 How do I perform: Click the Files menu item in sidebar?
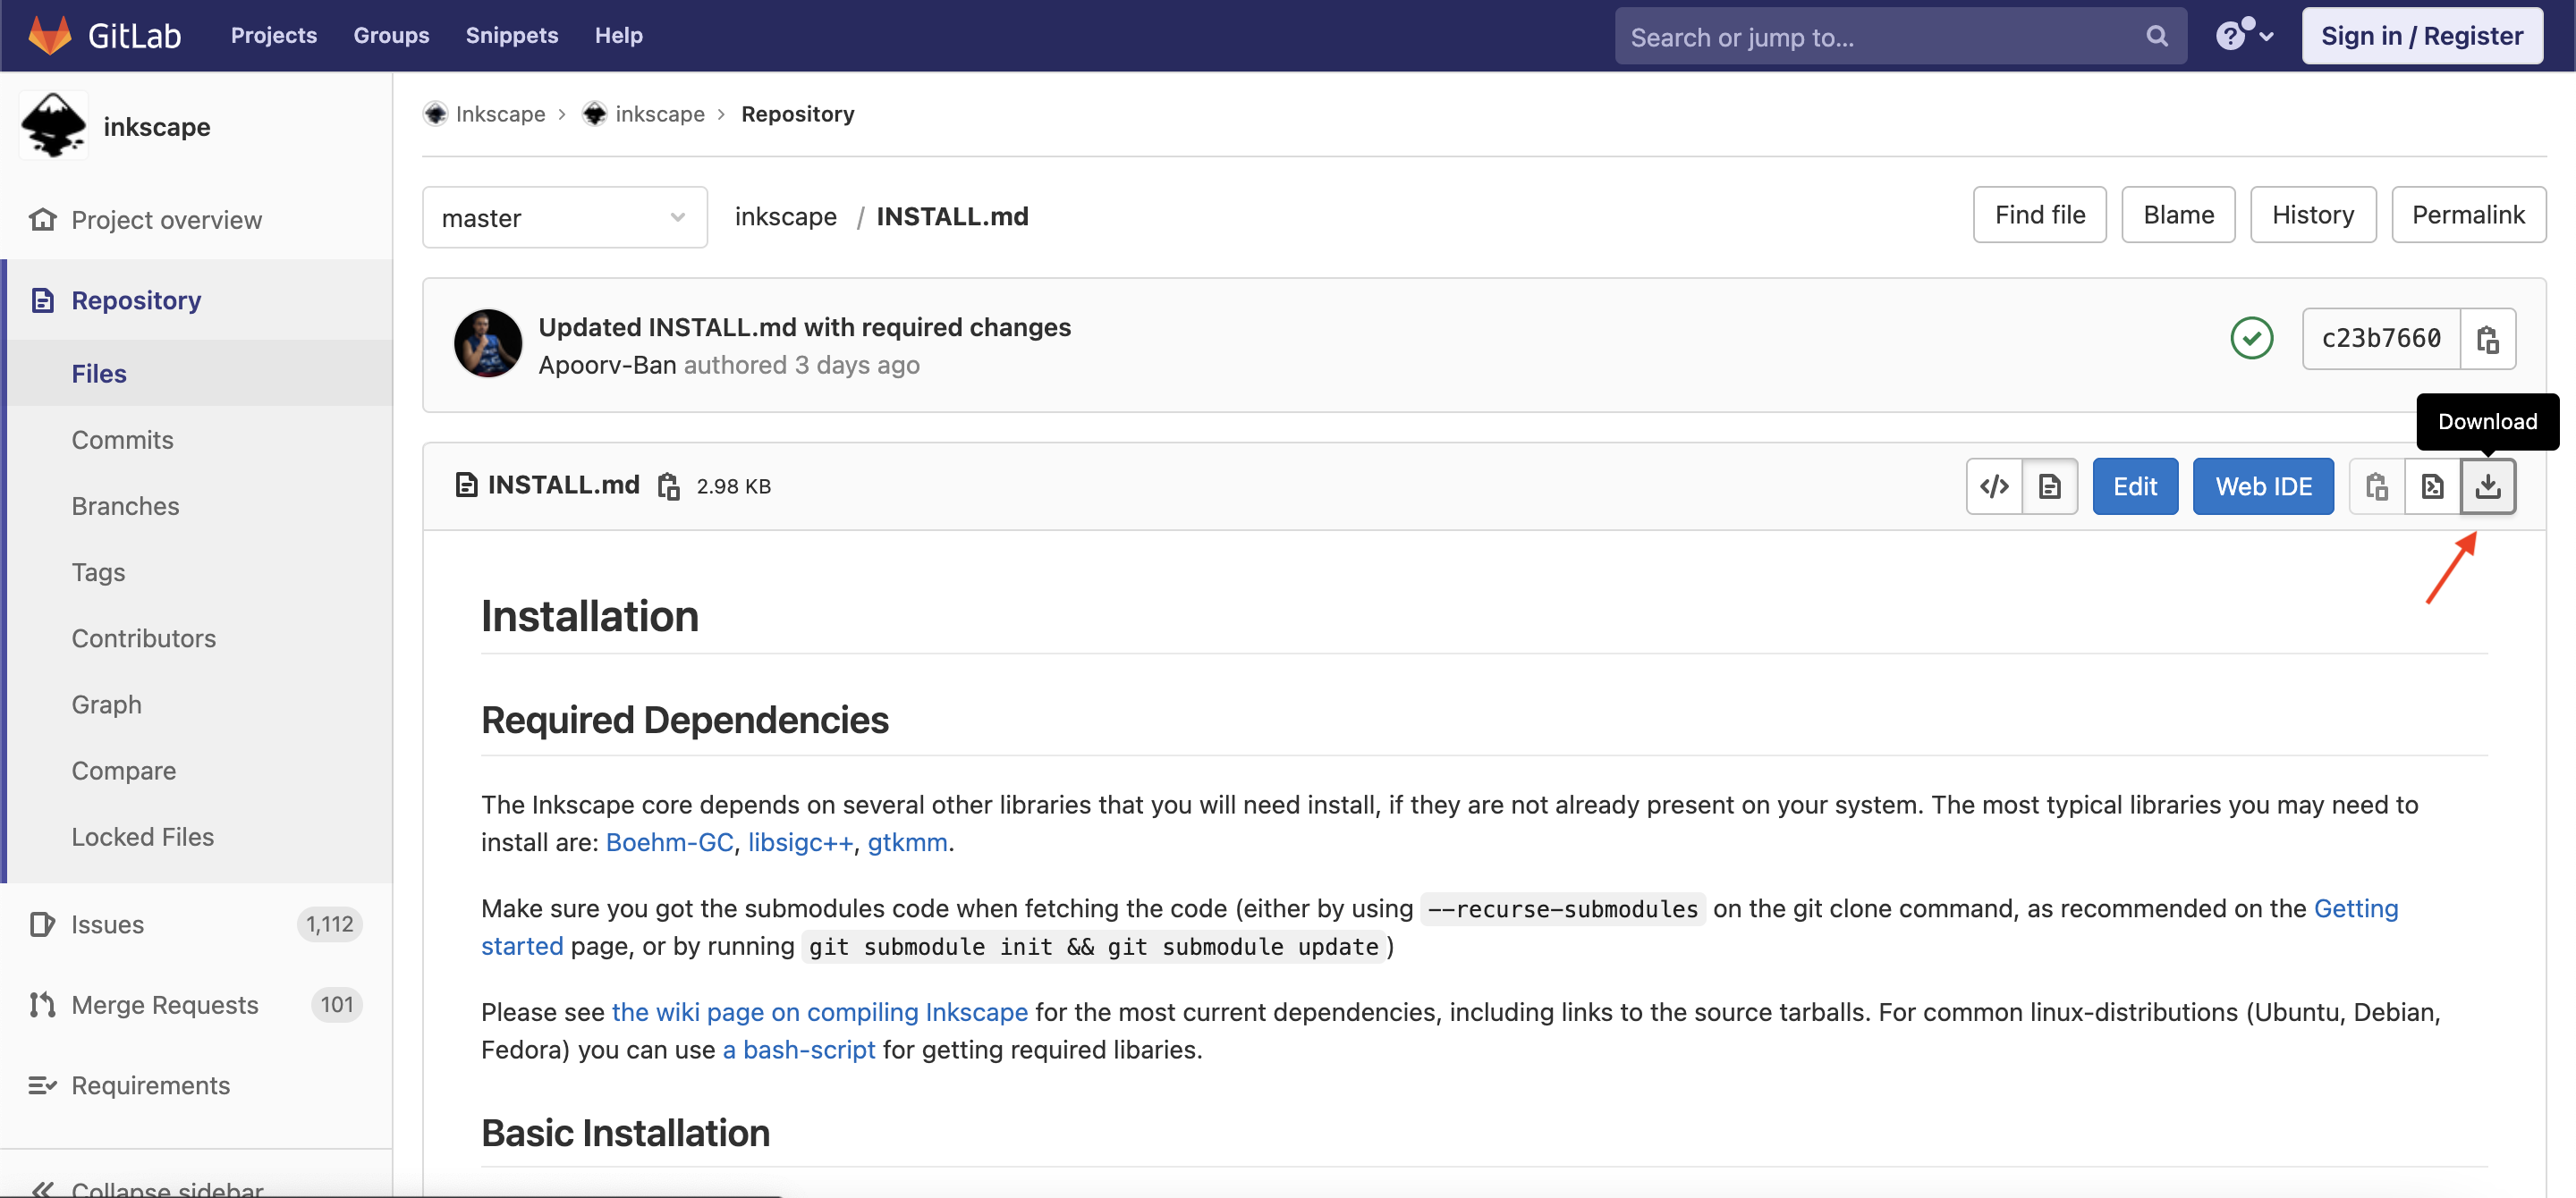click(x=97, y=373)
